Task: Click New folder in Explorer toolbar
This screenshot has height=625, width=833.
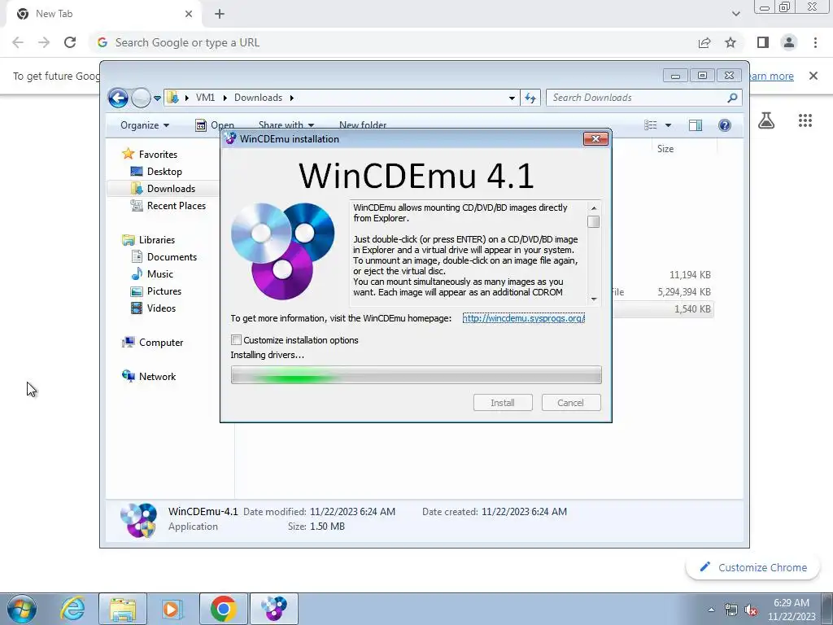Action: 363,125
